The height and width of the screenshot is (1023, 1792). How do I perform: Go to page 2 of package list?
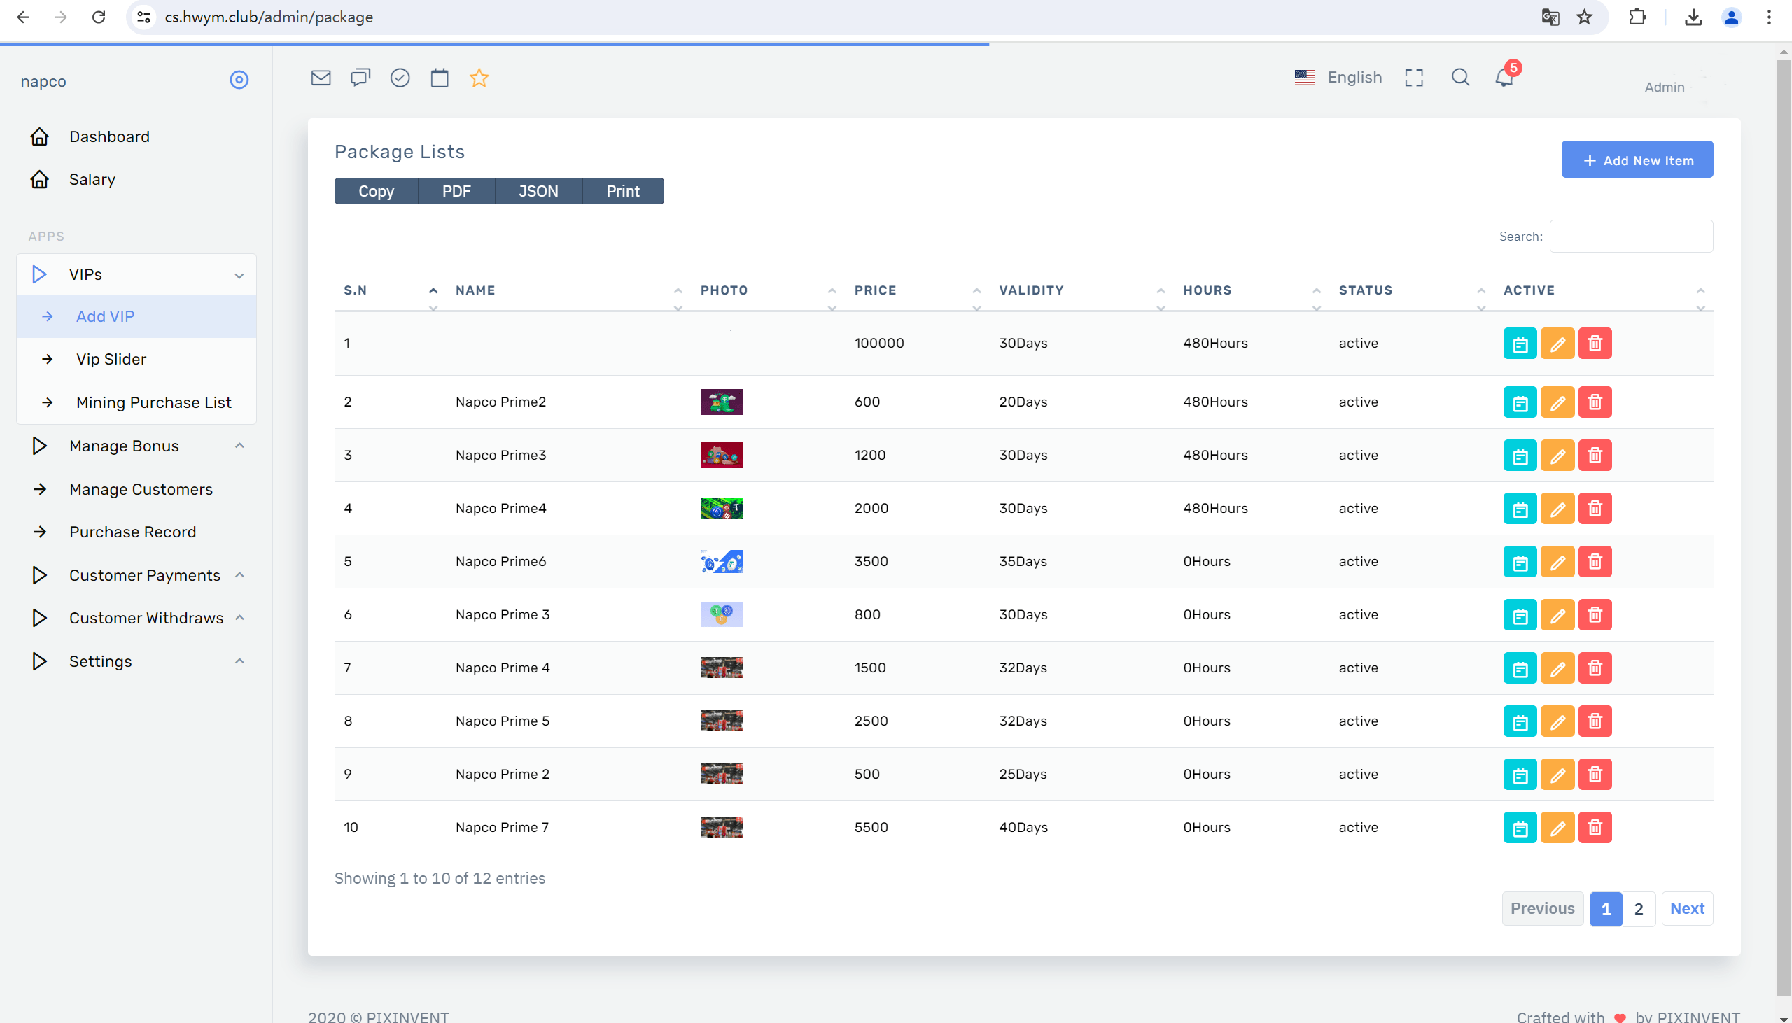click(1638, 909)
